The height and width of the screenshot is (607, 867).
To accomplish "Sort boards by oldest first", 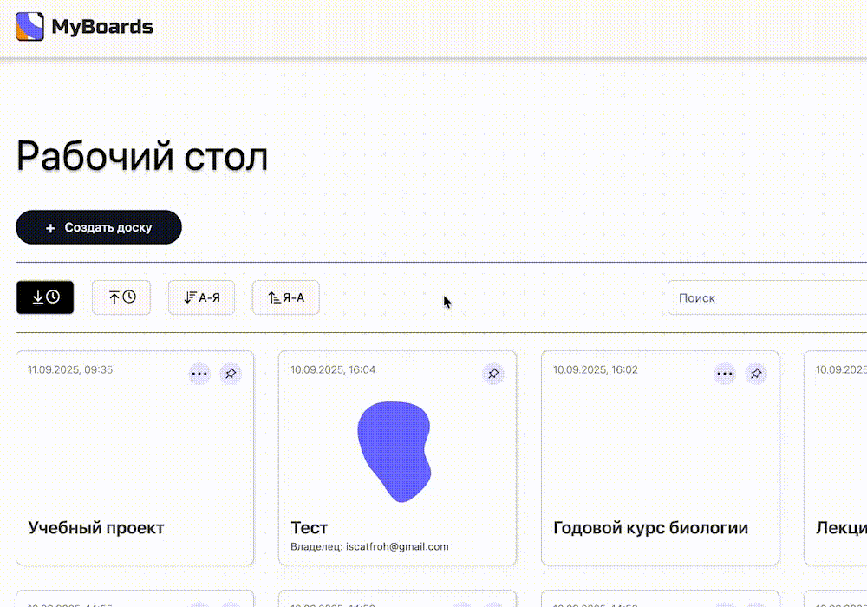I will (121, 297).
